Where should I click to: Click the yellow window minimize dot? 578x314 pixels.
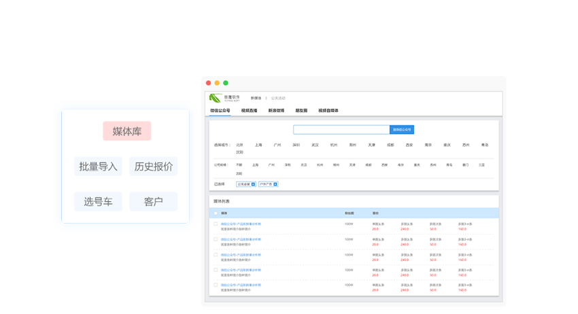pyautogui.click(x=217, y=83)
